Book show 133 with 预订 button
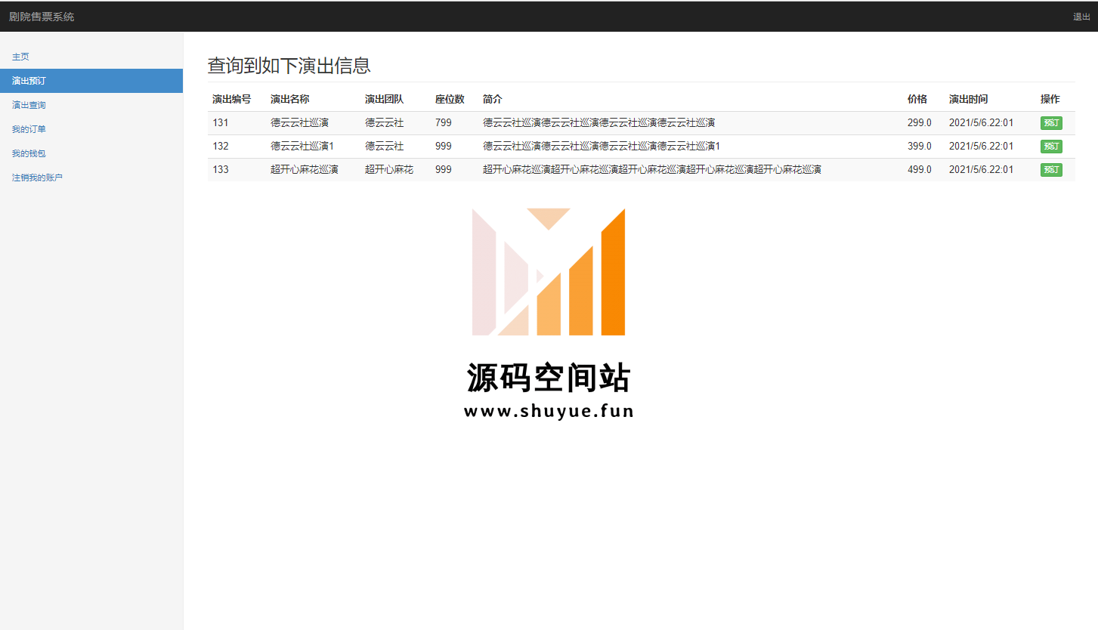This screenshot has width=1098, height=630. tap(1051, 170)
